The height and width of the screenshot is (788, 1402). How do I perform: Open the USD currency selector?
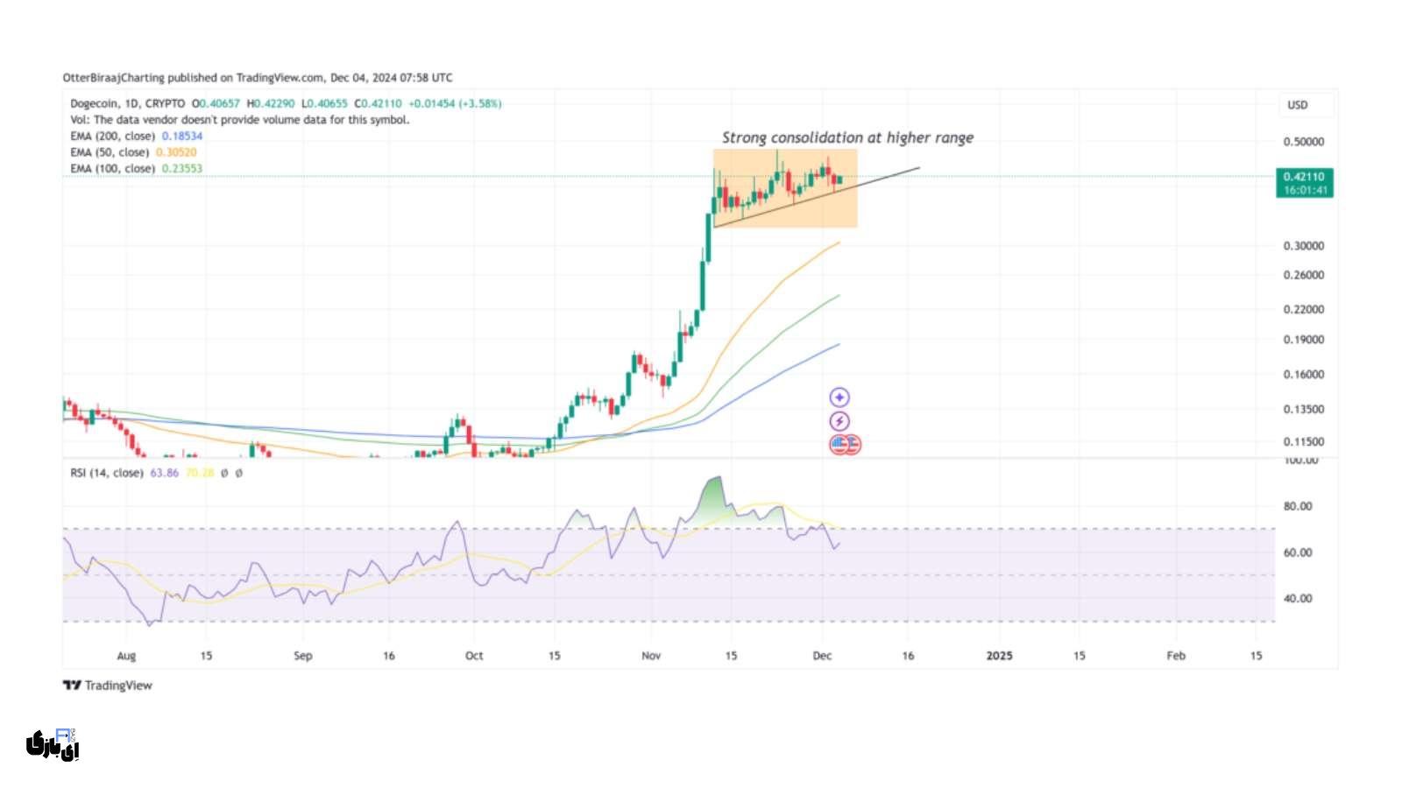point(1298,105)
